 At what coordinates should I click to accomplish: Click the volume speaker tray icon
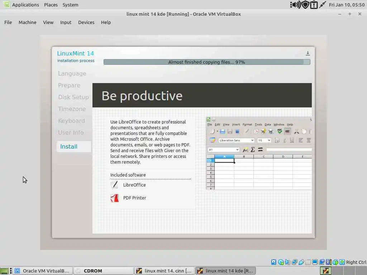[x=296, y=5]
